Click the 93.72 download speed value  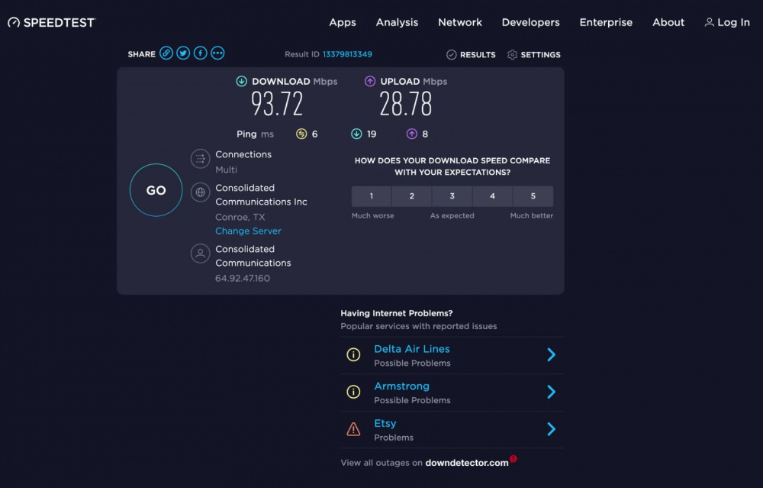click(x=277, y=104)
